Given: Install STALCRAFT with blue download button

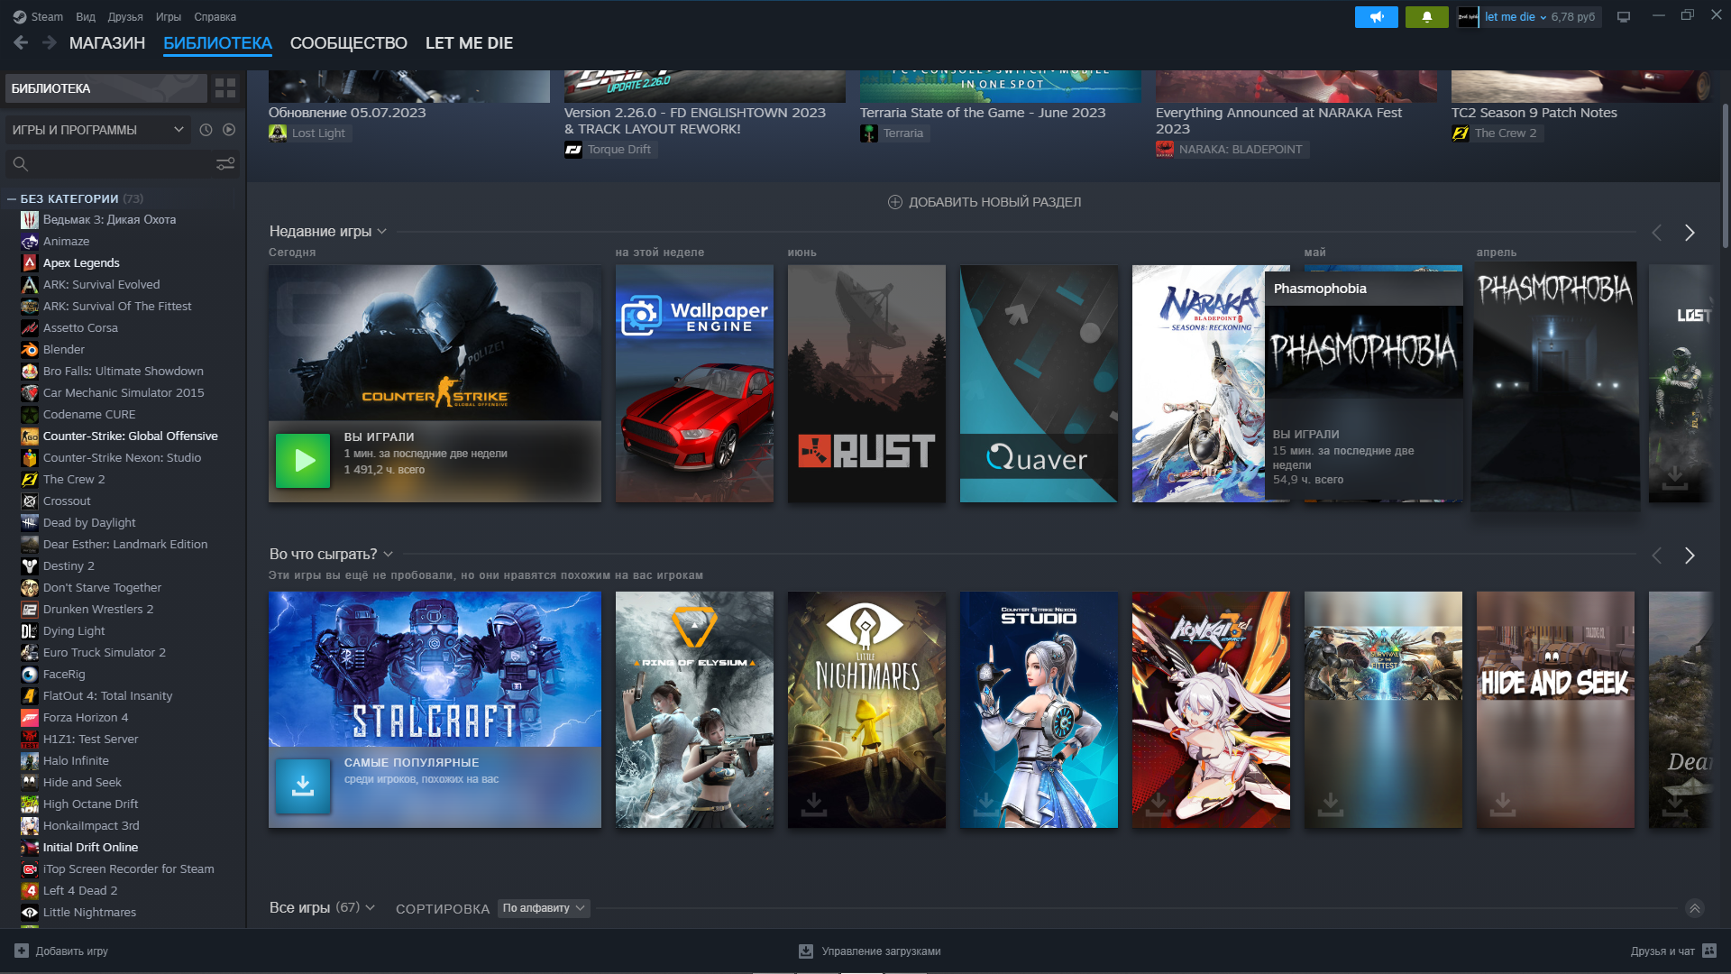Looking at the screenshot, I should click(x=303, y=786).
